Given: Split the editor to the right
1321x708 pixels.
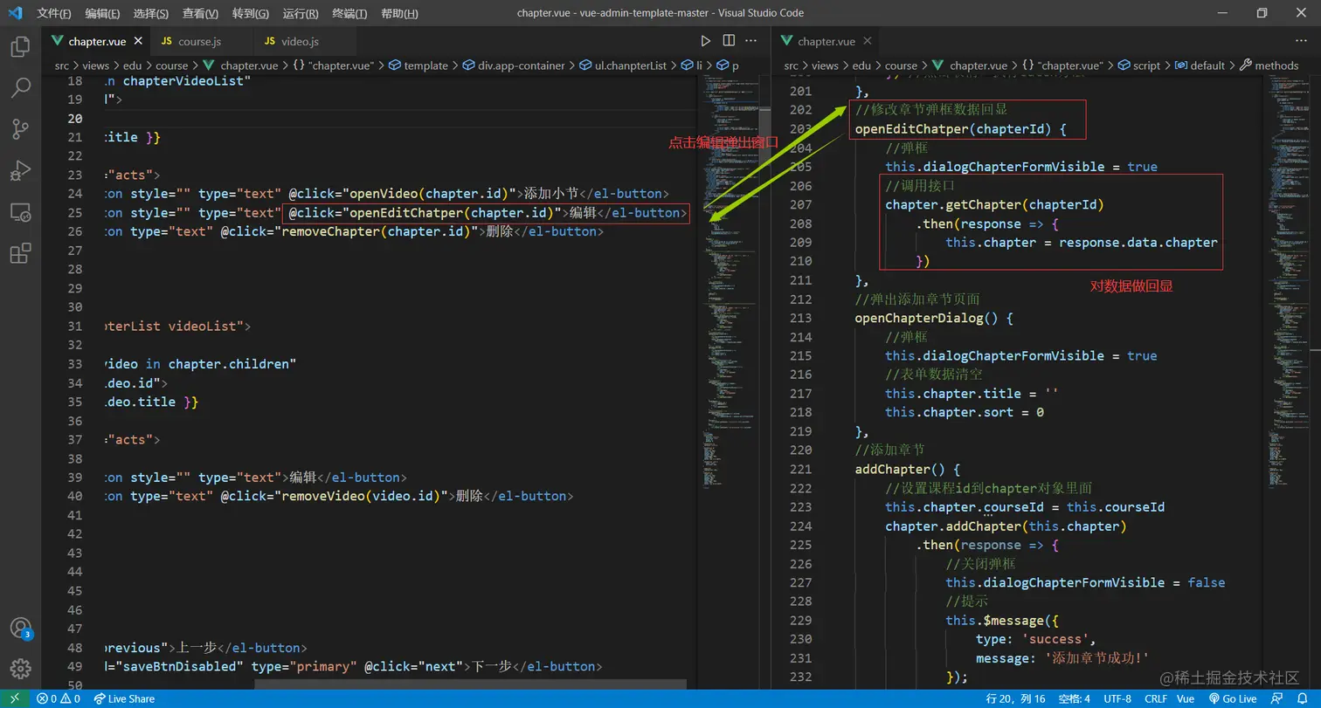Looking at the screenshot, I should (729, 41).
